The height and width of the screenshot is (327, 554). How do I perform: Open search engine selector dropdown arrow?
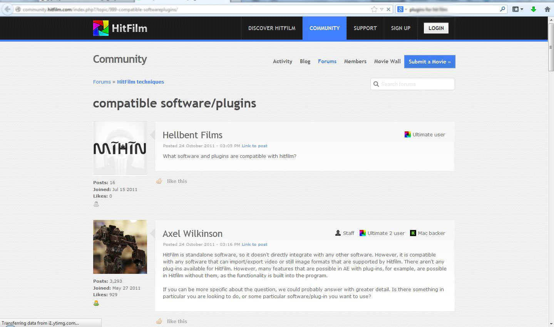pyautogui.click(x=406, y=9)
